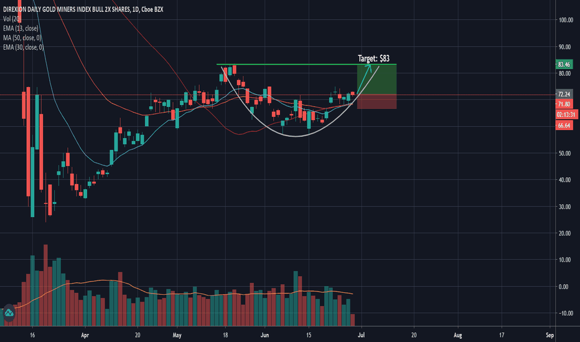The width and height of the screenshot is (580, 342).
Task: Select the white cup-shaped curve drawing
Action: (296, 136)
